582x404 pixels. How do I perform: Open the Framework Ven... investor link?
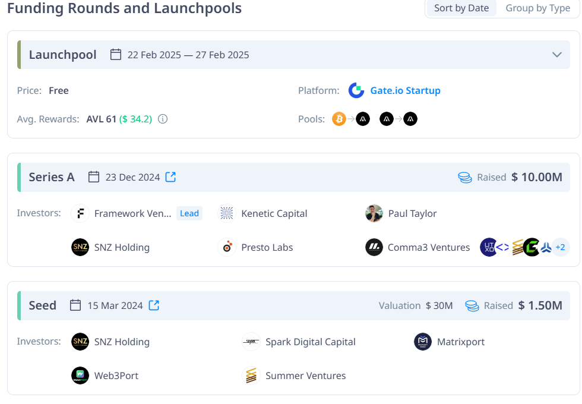[x=132, y=213]
